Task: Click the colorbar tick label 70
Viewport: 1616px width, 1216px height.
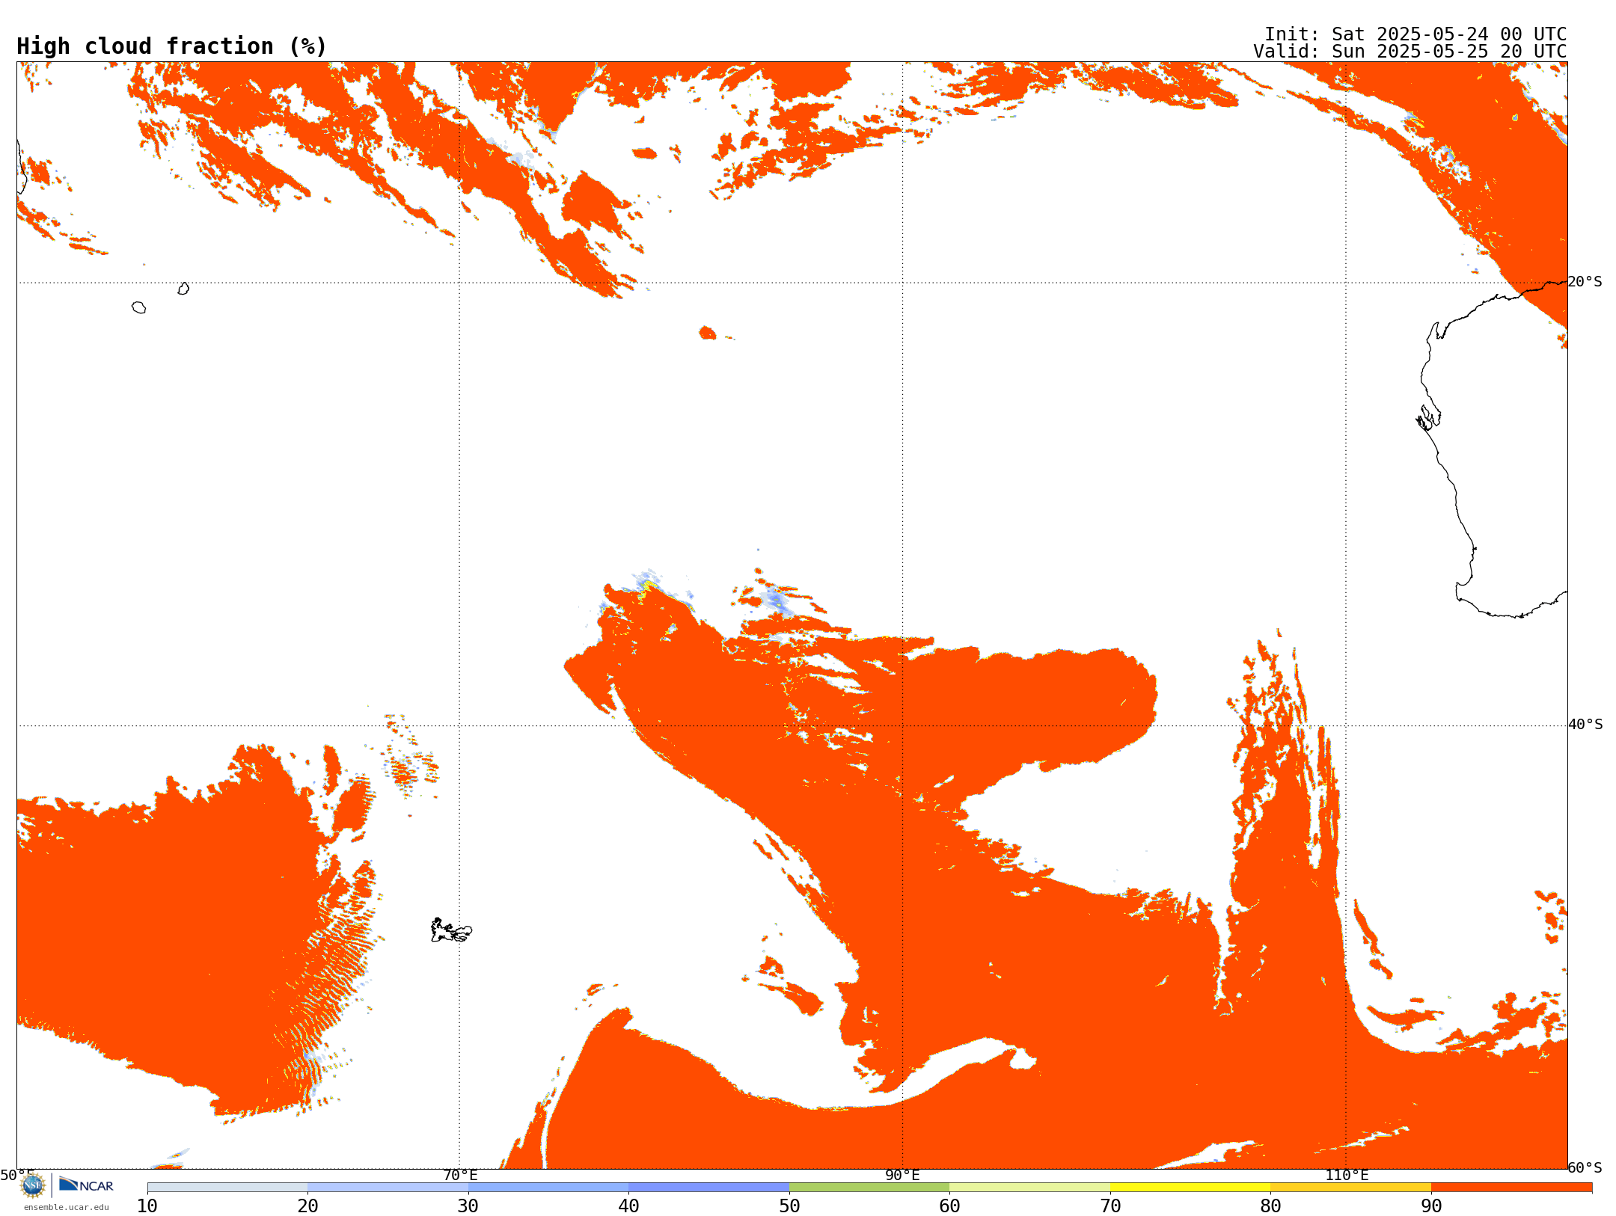Action: pos(1110,1206)
